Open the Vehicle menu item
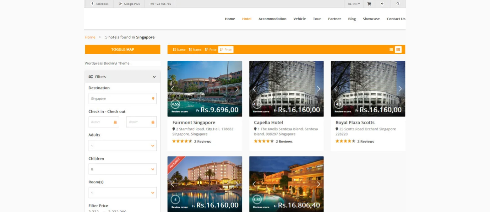Screen dimensions: 490x212 pos(300,19)
